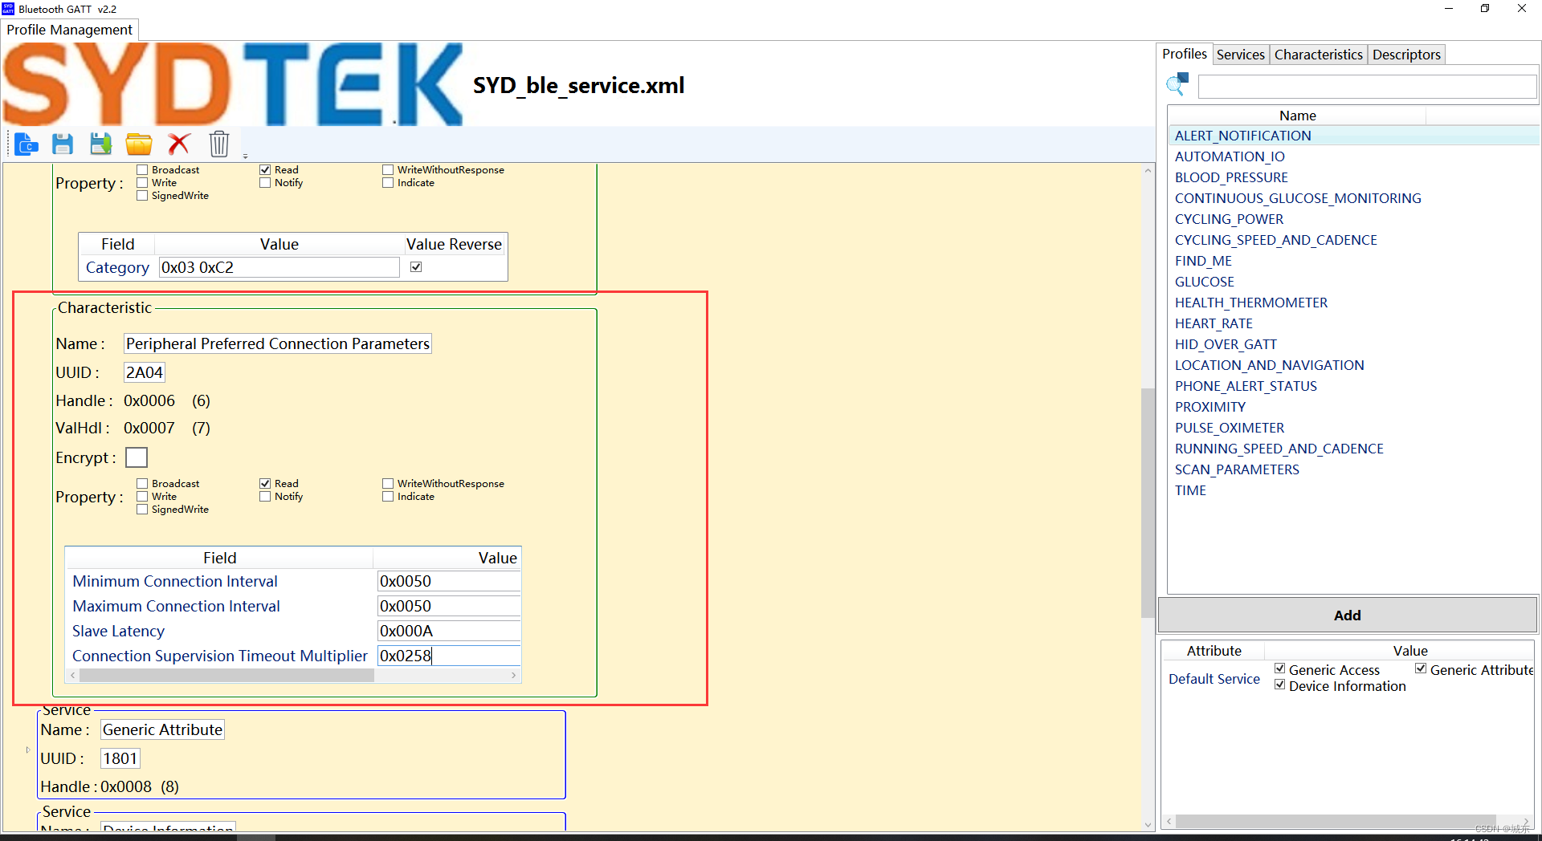Tick Indicate in the characteristic above Category
1542x841 pixels.
coord(388,183)
